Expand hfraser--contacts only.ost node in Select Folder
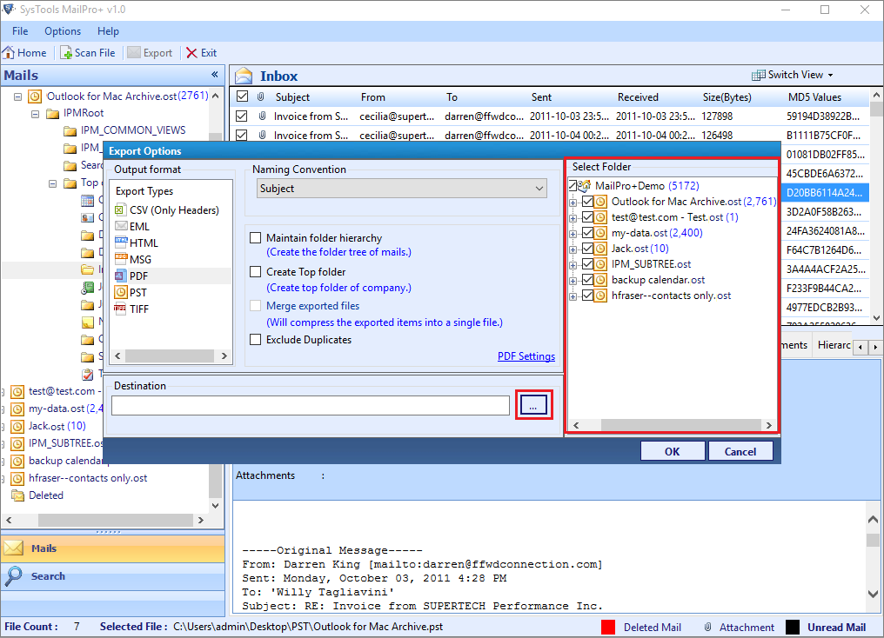The width and height of the screenshot is (884, 638). 573,296
